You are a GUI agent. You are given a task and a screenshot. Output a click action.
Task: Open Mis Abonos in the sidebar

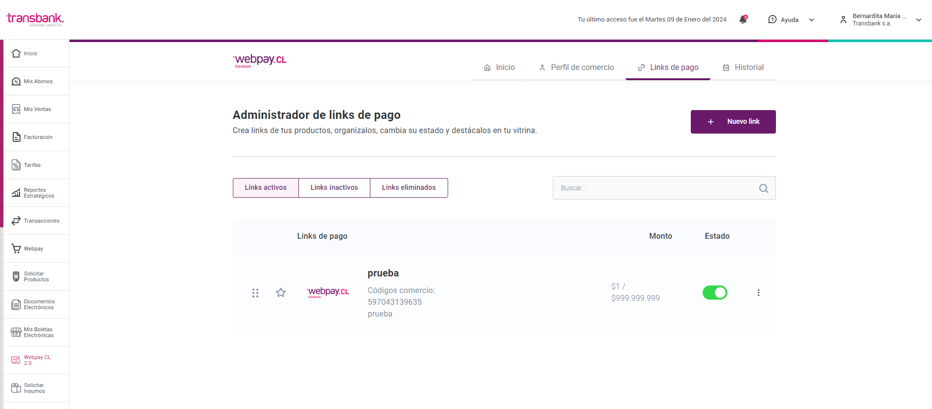point(36,81)
